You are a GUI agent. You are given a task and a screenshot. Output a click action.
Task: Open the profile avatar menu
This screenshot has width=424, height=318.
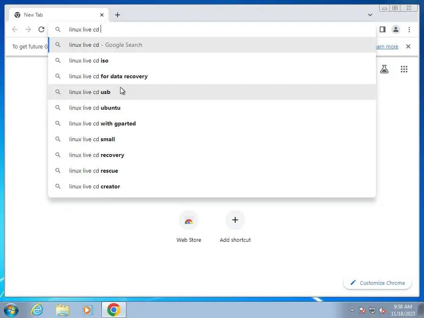[395, 29]
